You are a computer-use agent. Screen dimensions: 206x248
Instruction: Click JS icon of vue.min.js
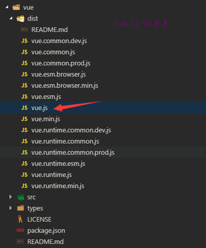click(24, 119)
